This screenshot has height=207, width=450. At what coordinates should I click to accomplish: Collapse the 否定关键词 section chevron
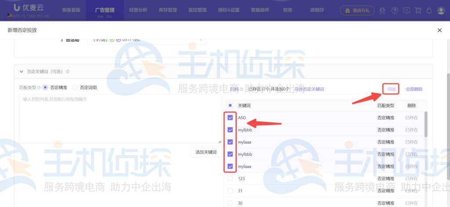click(21, 72)
